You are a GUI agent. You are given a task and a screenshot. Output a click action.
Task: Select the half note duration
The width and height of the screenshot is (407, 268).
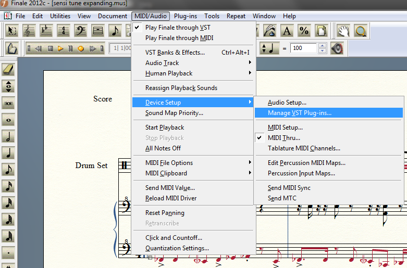pos(8,136)
